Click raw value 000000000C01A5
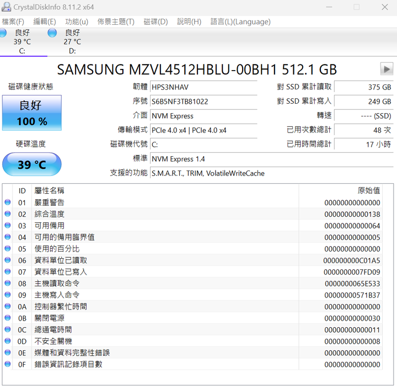Screen dimensions: 397x389 point(352,260)
